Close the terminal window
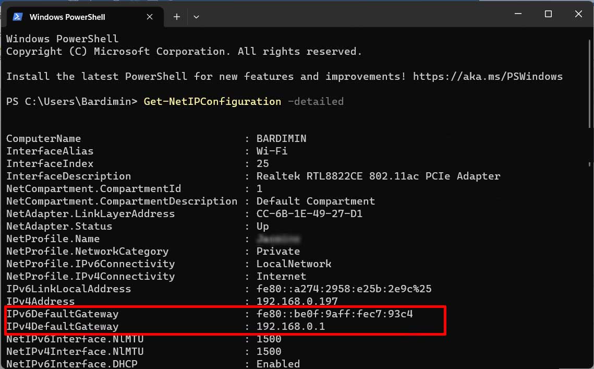The width and height of the screenshot is (594, 369). (578, 15)
